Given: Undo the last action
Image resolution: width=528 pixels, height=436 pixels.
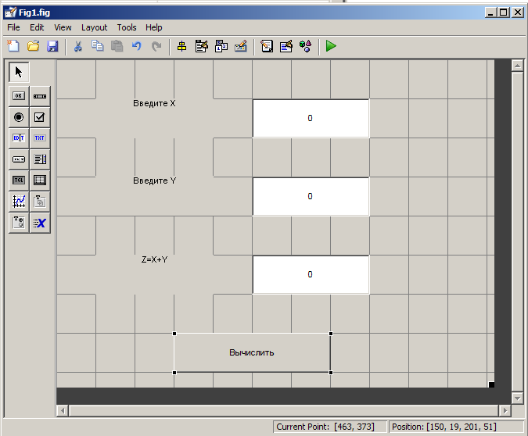Looking at the screenshot, I should coord(136,46).
